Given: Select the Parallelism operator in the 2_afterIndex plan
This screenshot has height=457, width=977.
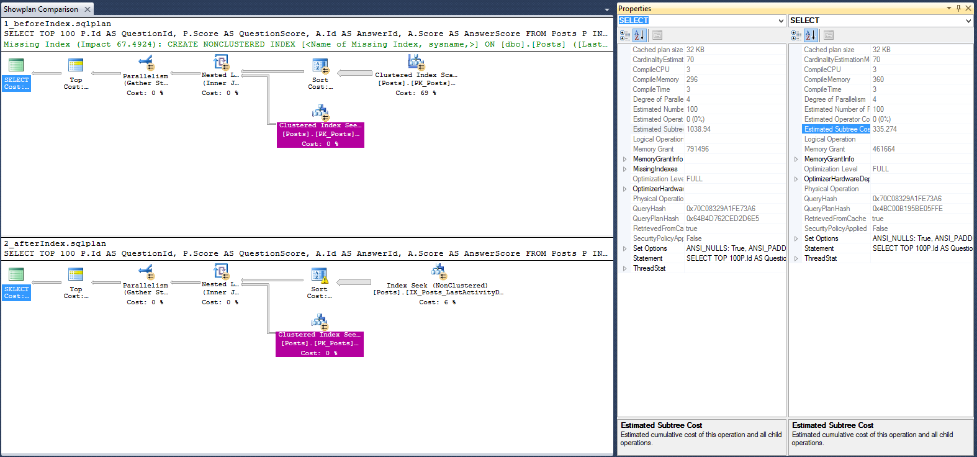Looking at the screenshot, I should click(145, 285).
